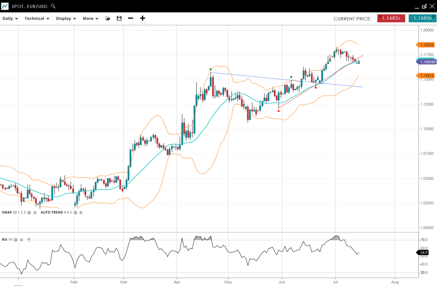Open RSI indicator settings gear
The image size is (437, 286).
[16, 240]
